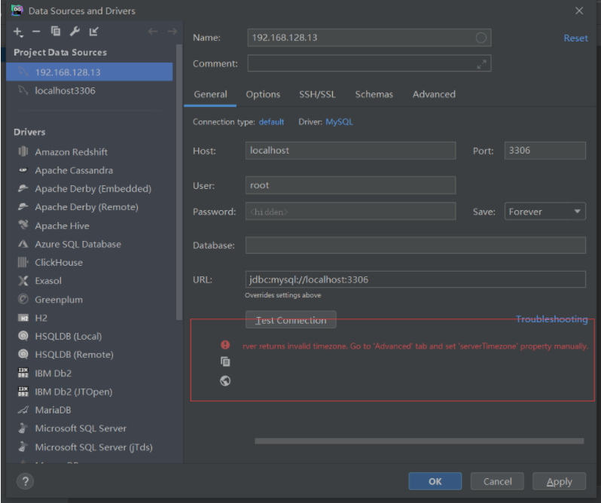The image size is (601, 503).
Task: Open the Schemas tab
Action: [374, 94]
